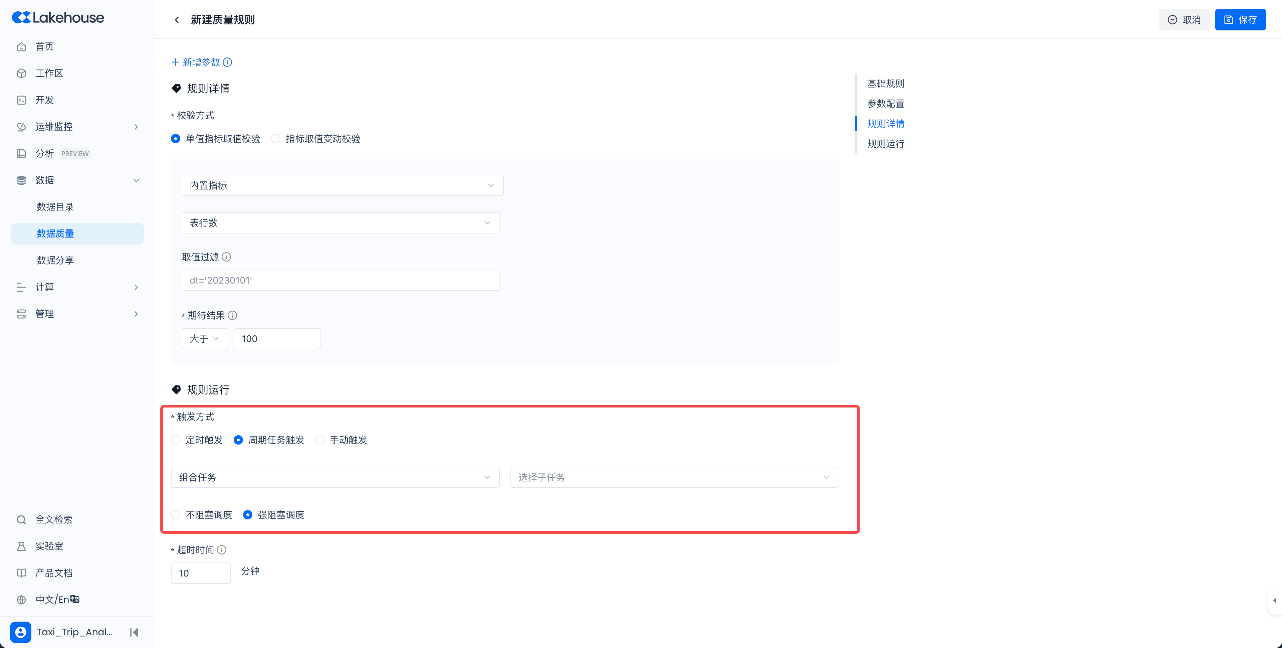Open the 内置指标 dropdown
1282x648 pixels.
click(342, 185)
